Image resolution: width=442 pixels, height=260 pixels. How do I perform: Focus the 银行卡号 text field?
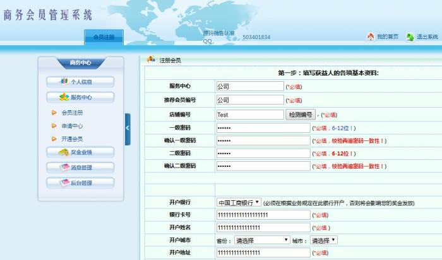point(263,215)
